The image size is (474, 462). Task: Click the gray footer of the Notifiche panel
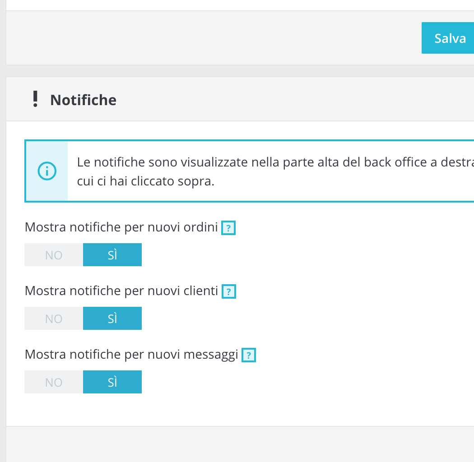[x=226, y=444]
